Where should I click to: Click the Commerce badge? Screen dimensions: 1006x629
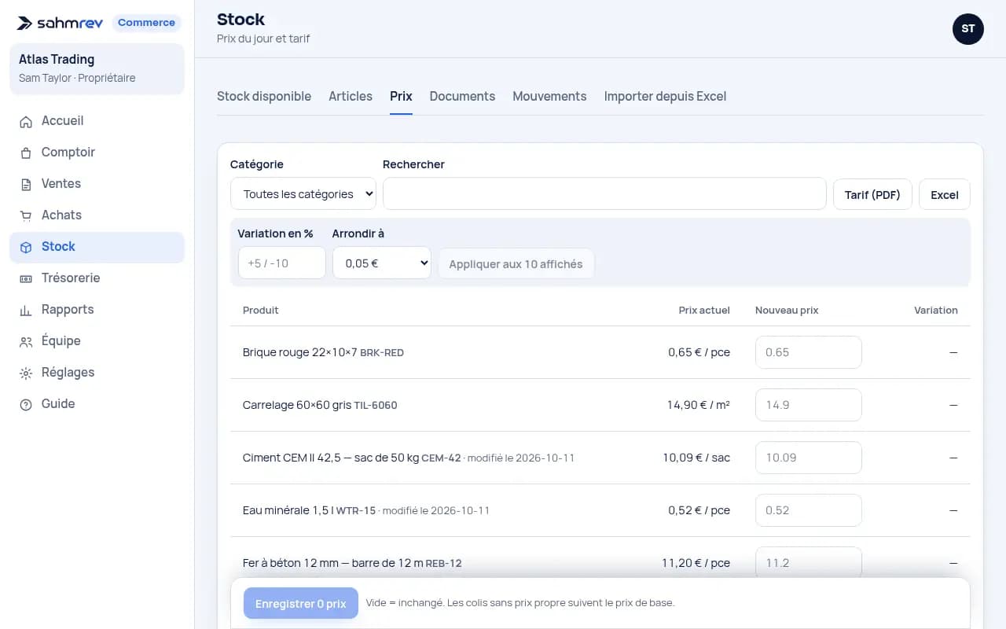click(146, 23)
